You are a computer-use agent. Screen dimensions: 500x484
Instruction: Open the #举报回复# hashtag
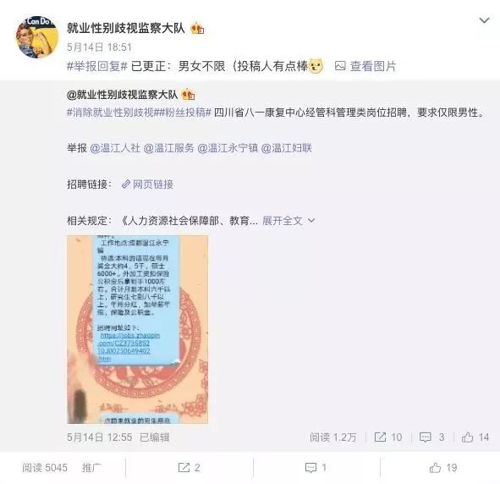(97, 66)
